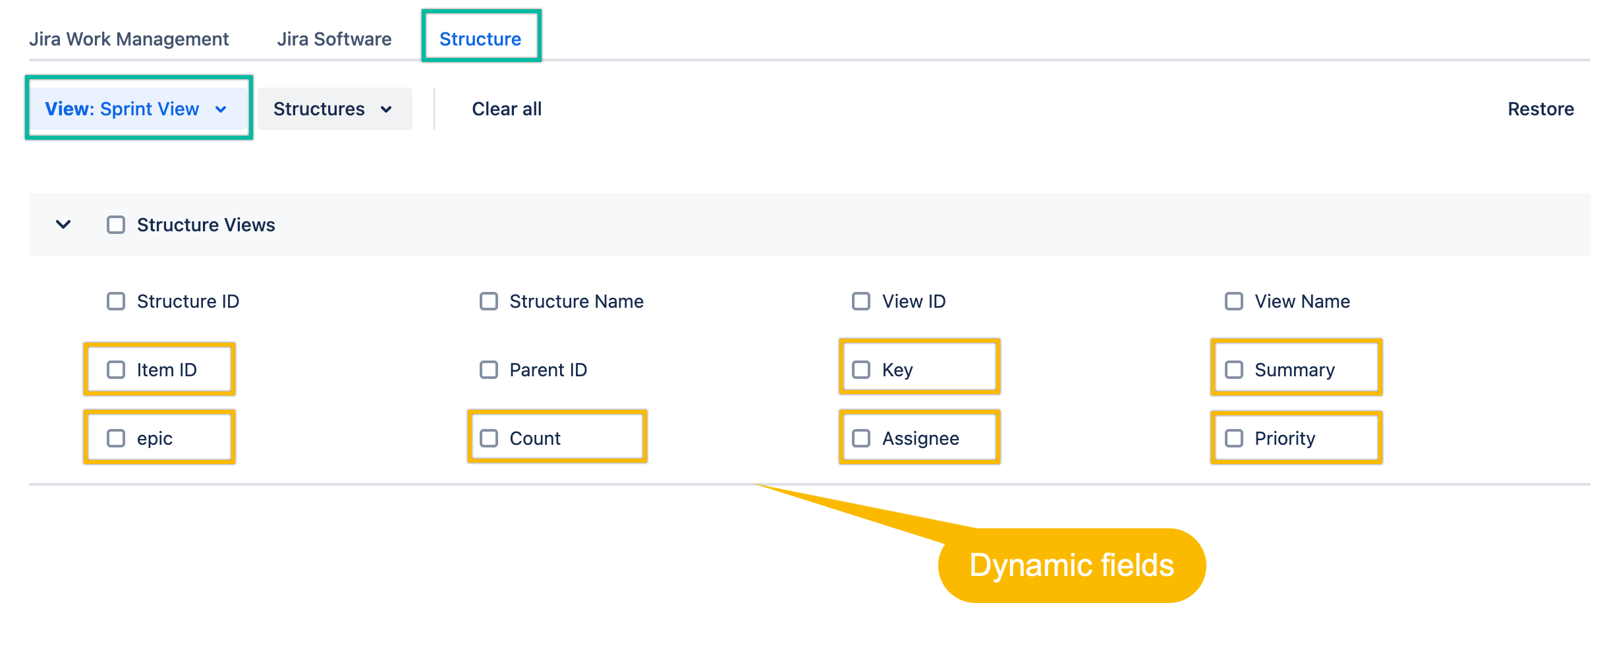The image size is (1605, 659).
Task: Check the Count checkbox
Action: (x=488, y=438)
